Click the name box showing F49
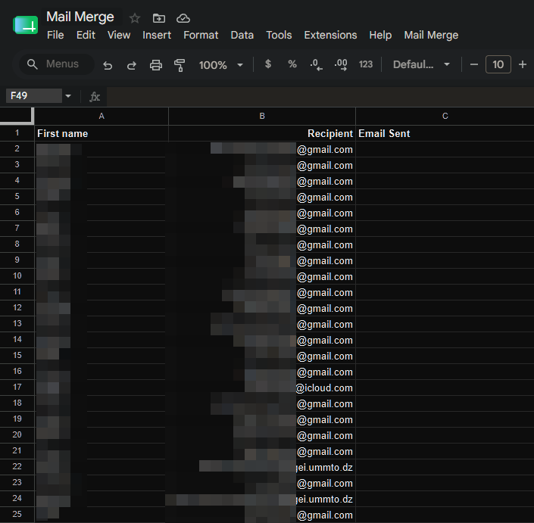This screenshot has height=523, width=534. point(34,96)
